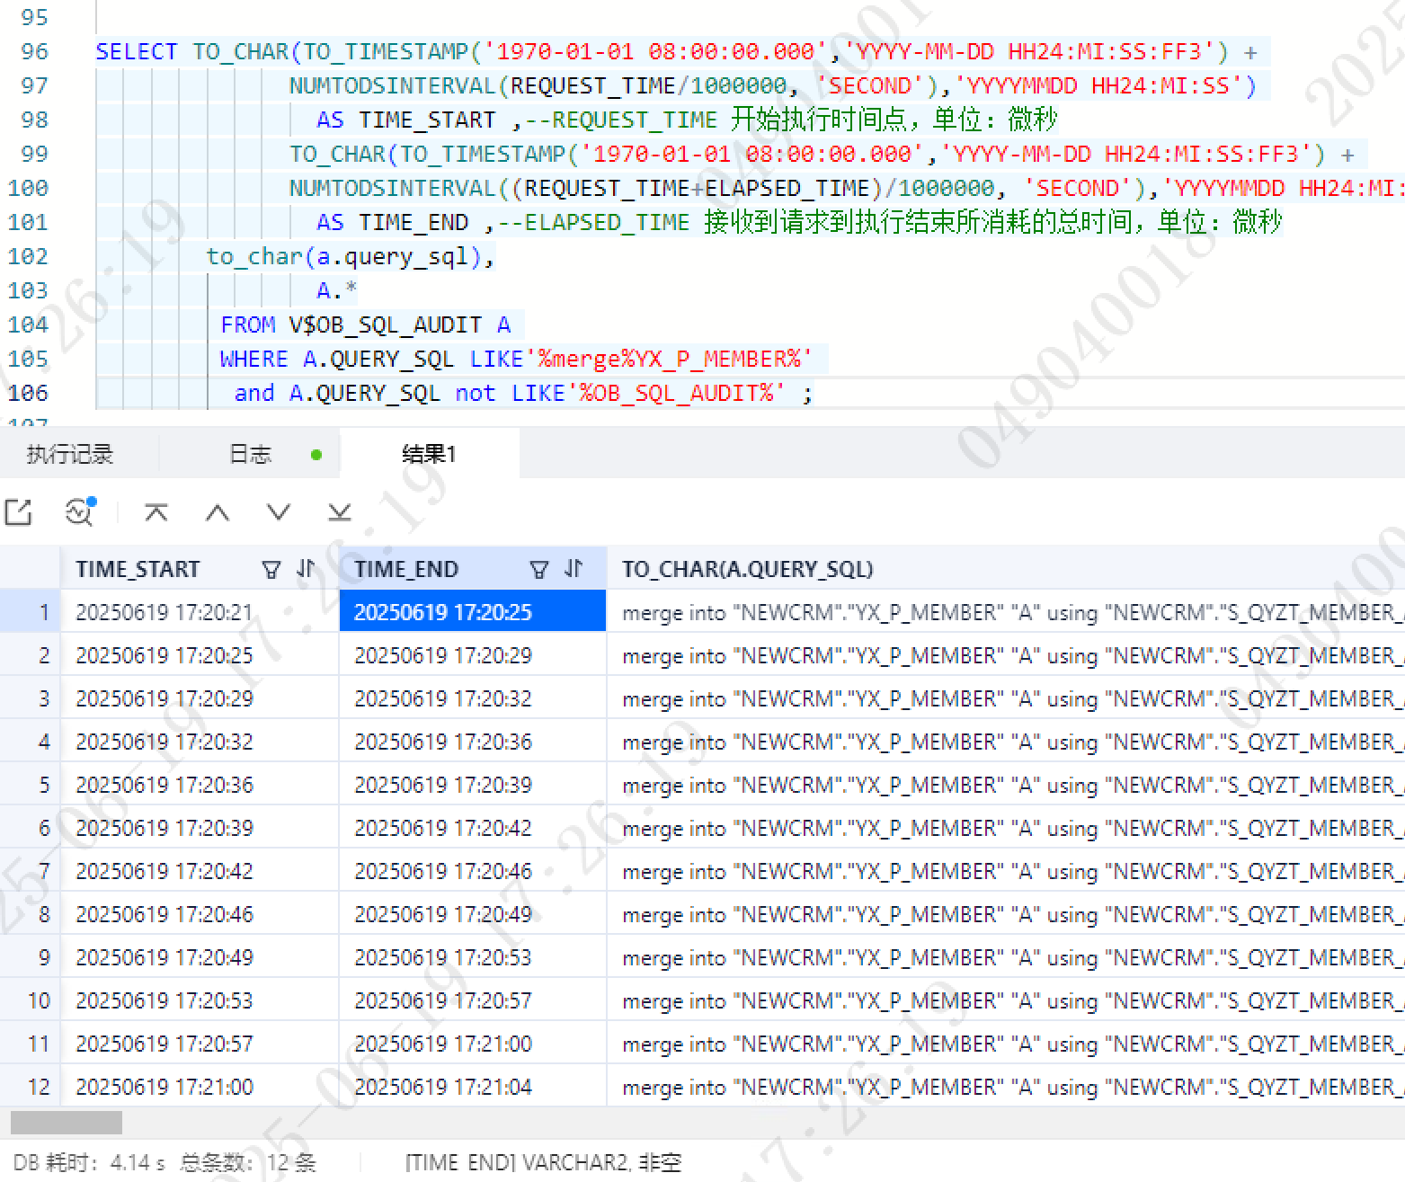Select DB 耗时 4.14 s status text

point(89,1163)
